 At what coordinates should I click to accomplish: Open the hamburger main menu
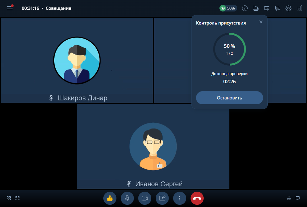click(x=10, y=8)
